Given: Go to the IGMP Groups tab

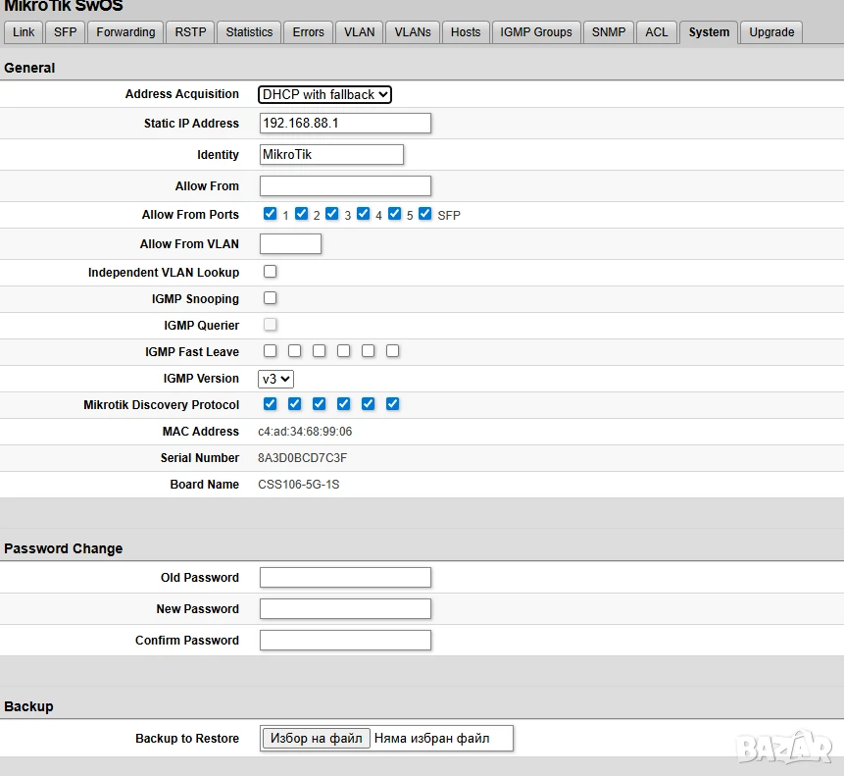Looking at the screenshot, I should (535, 32).
